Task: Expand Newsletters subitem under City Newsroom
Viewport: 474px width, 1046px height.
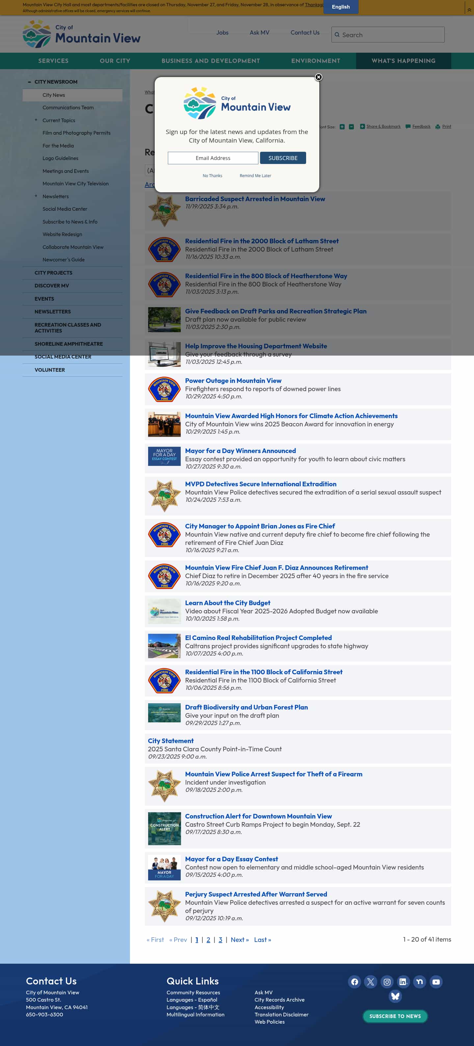Action: point(36,196)
